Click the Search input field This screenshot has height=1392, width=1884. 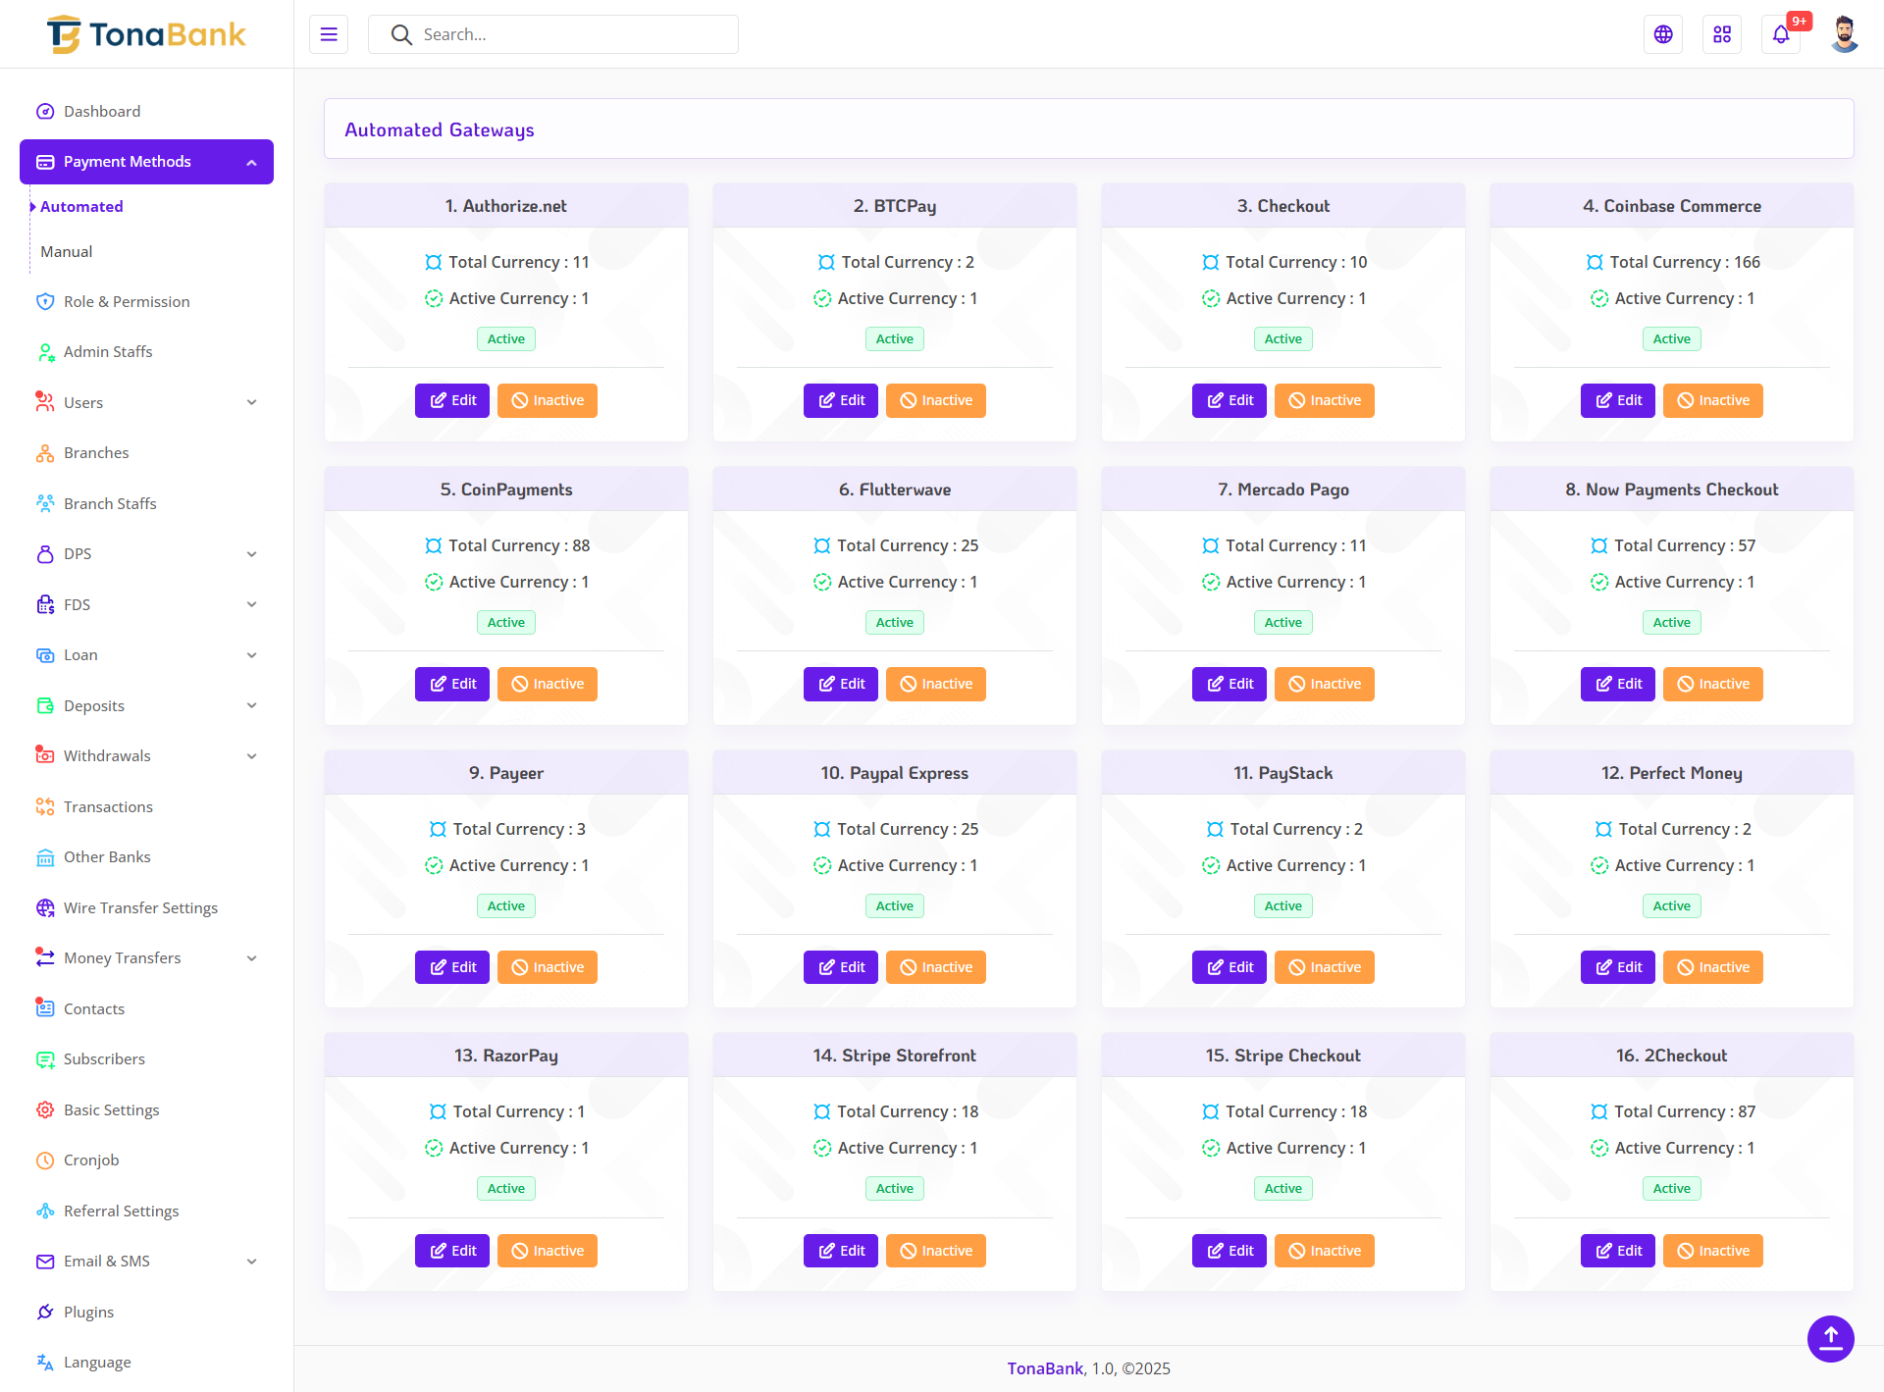(569, 34)
